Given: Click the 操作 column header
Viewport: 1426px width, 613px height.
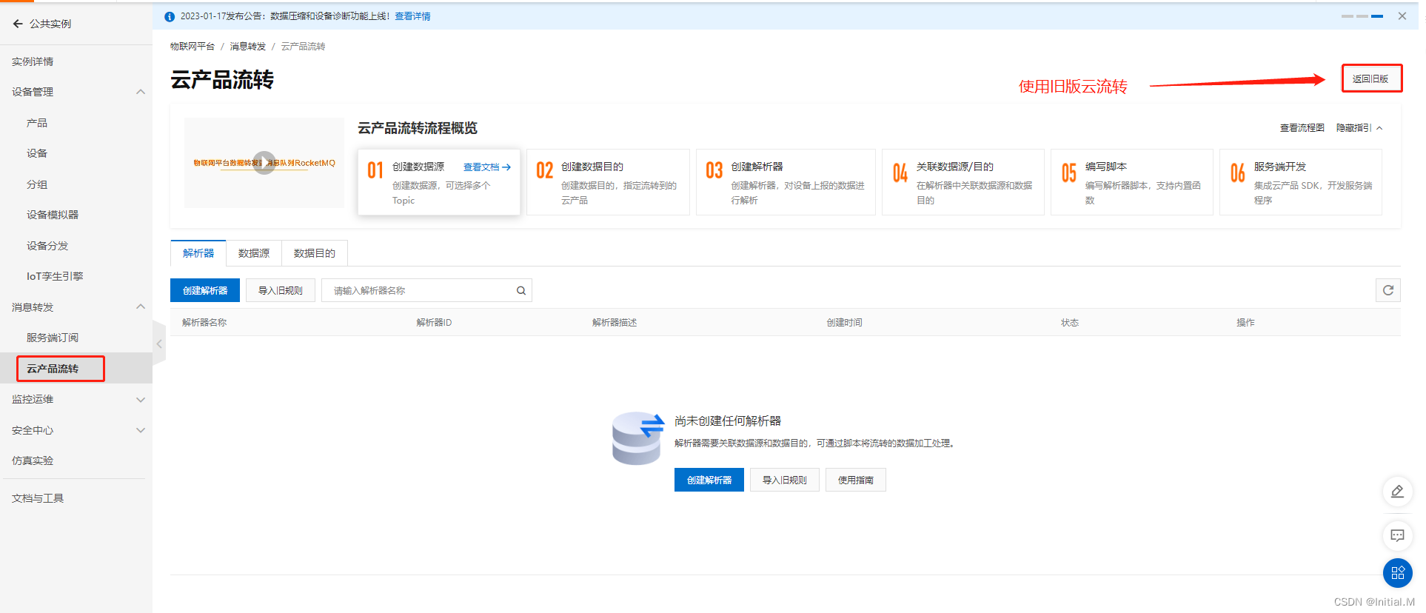Looking at the screenshot, I should tap(1245, 323).
